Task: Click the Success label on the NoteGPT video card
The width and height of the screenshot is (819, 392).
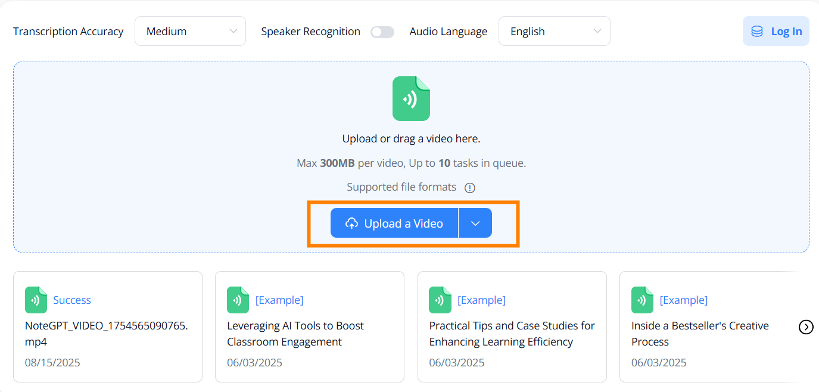Action: click(x=72, y=300)
